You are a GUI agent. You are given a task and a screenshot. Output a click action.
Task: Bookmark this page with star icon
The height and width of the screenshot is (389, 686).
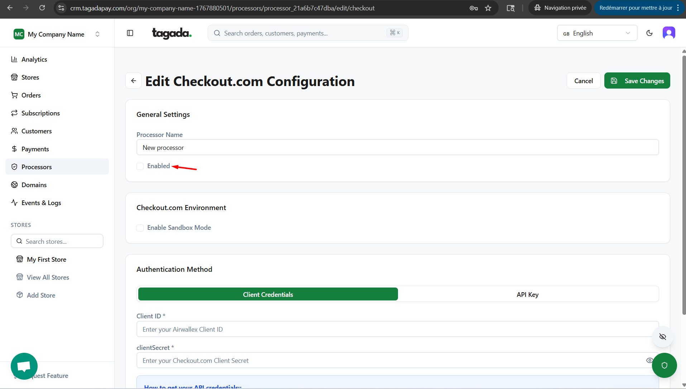click(488, 8)
